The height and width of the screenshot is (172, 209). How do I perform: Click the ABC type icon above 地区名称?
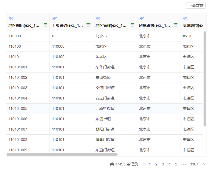point(98,19)
